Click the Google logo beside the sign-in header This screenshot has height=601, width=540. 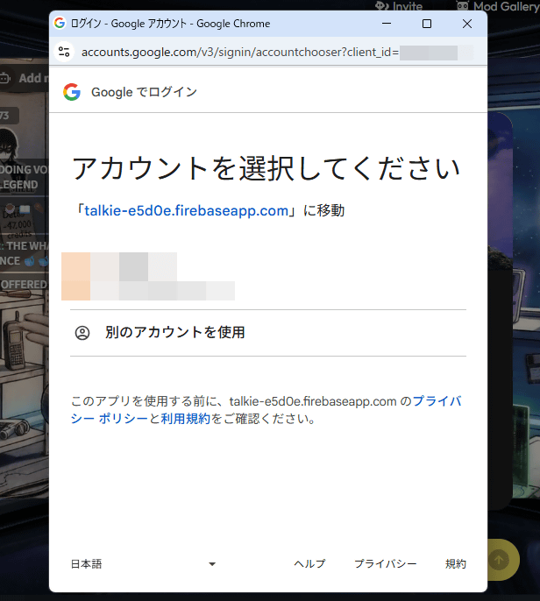[72, 92]
